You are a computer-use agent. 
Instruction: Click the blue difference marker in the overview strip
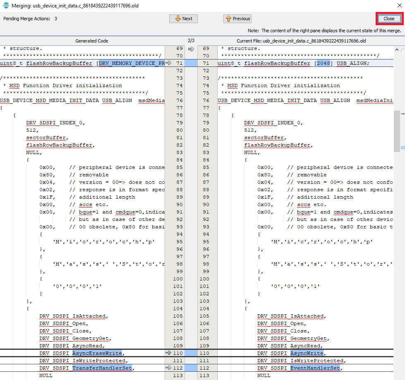click(x=403, y=147)
